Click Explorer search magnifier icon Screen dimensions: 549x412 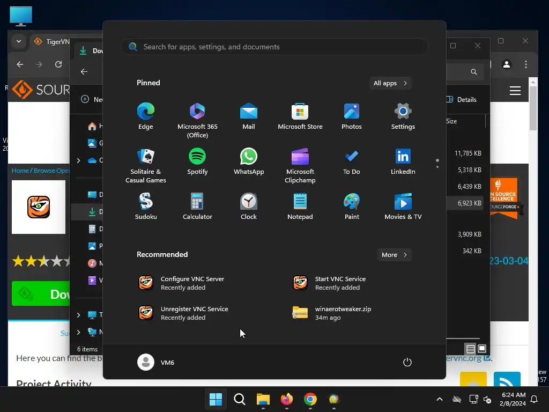[x=474, y=72]
